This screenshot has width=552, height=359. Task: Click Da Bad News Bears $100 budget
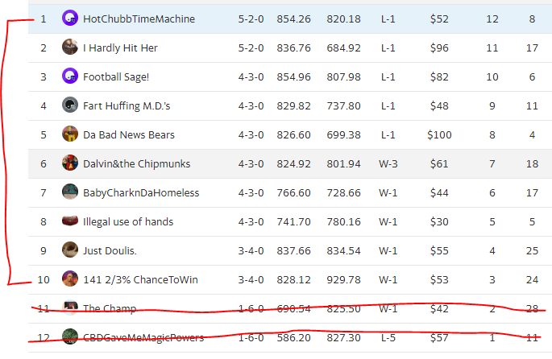[x=440, y=135]
